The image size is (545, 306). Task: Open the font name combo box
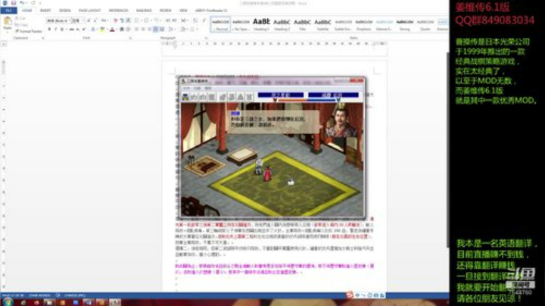point(58,21)
